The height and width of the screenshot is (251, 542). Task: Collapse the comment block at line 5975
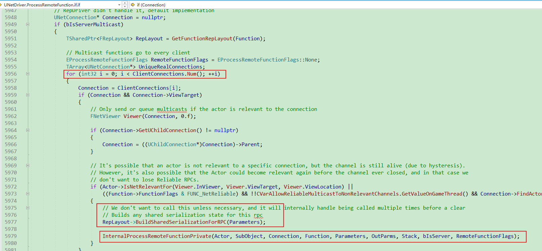click(28, 208)
